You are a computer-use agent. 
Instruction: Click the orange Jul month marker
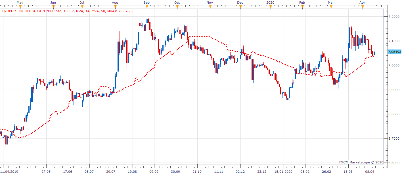[82, 7]
